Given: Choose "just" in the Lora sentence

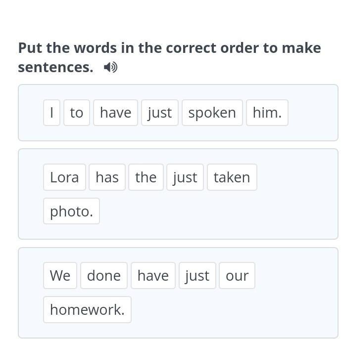Looking at the screenshot, I should (x=185, y=177).
